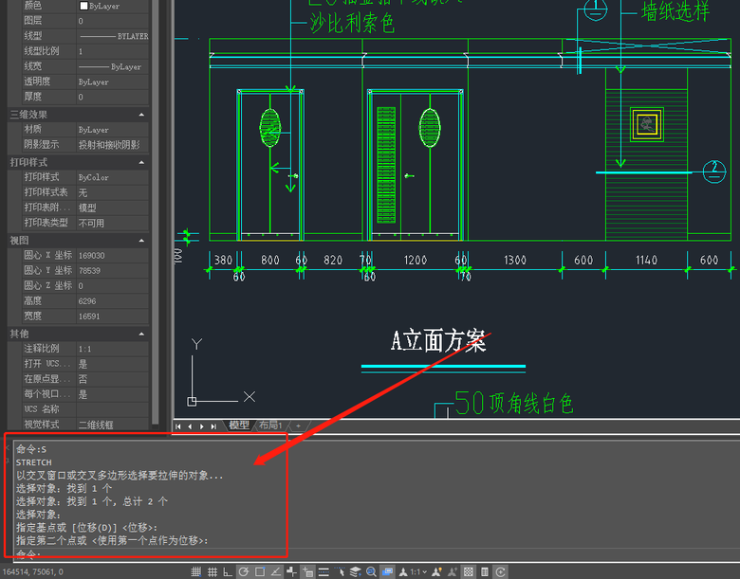740x579 pixels.
Task: Select the 模型 model tab
Action: point(239,425)
